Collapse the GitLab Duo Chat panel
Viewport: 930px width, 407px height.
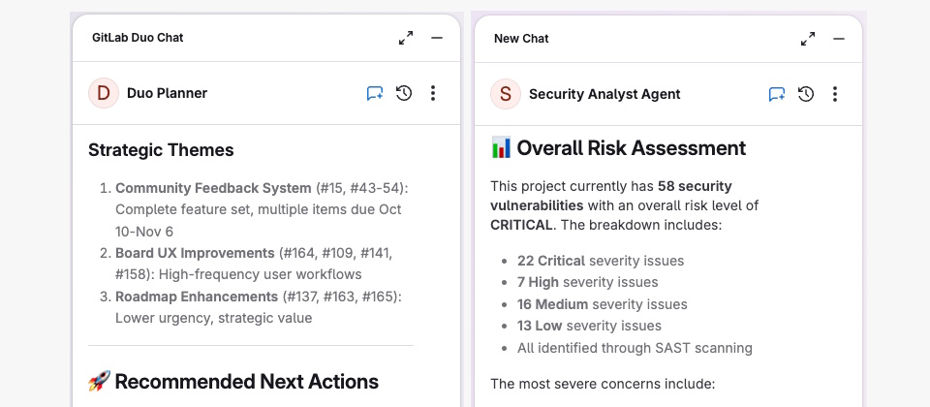click(x=437, y=38)
